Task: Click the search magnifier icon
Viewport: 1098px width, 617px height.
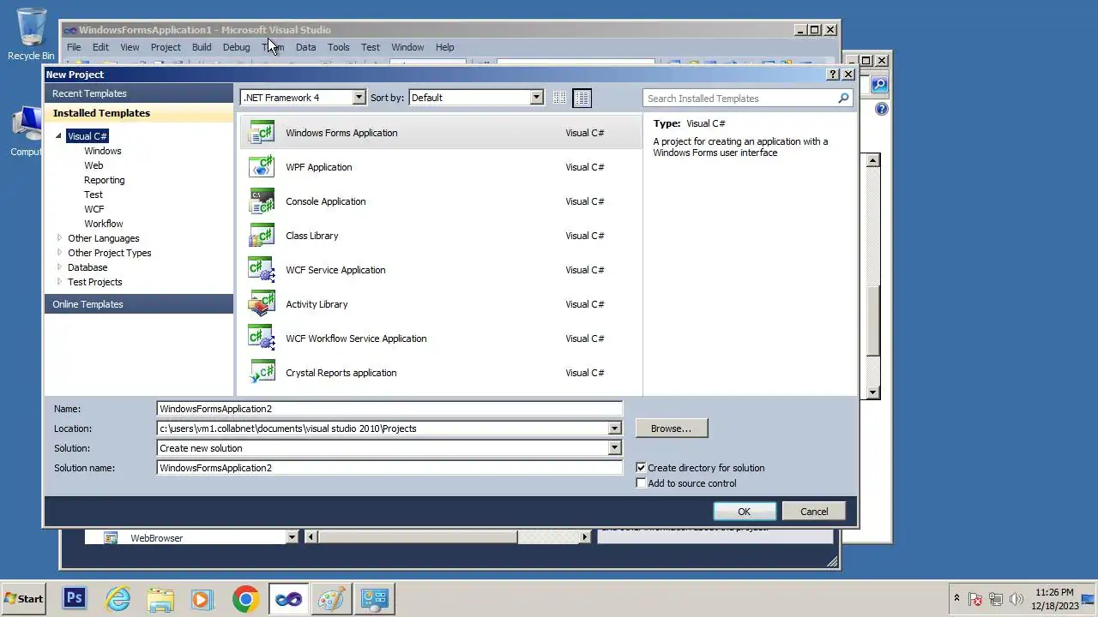Action: tap(843, 99)
